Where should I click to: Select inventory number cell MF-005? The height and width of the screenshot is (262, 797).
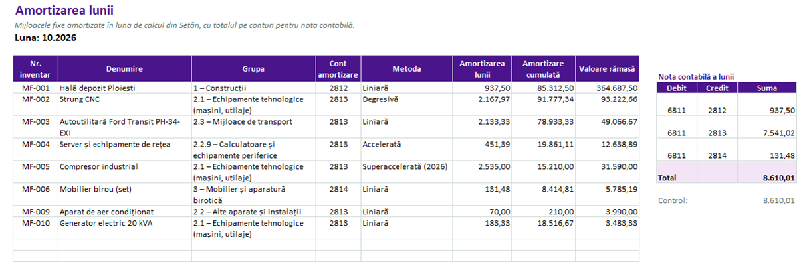tap(36, 172)
